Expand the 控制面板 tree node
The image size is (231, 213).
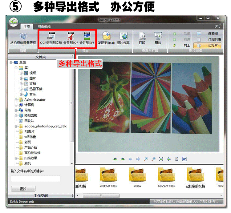point(16,116)
